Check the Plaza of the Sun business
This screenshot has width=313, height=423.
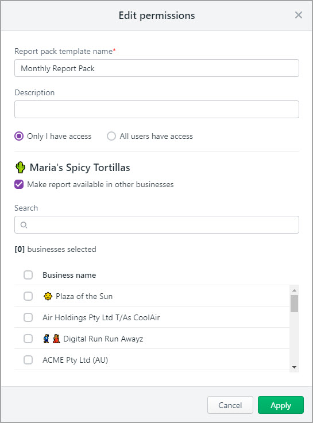click(28, 296)
